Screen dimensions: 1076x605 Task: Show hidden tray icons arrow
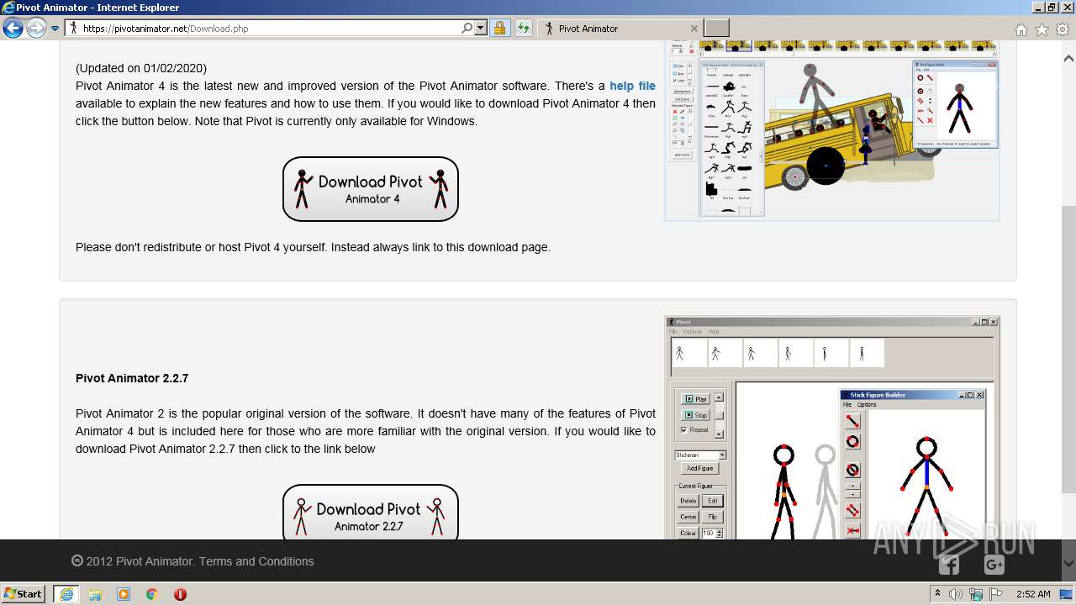(938, 593)
